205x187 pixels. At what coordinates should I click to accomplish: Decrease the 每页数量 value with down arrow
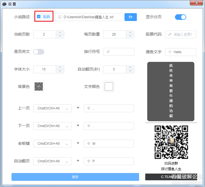(130, 36)
